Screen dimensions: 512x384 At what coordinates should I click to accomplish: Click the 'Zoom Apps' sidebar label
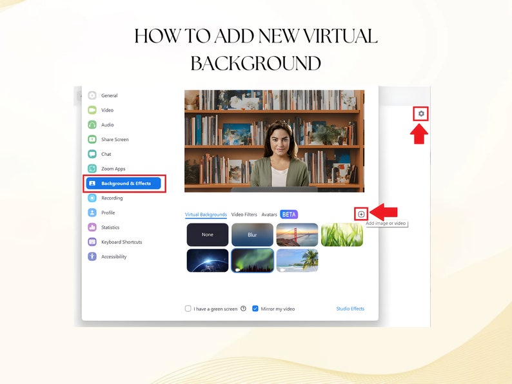pos(113,169)
